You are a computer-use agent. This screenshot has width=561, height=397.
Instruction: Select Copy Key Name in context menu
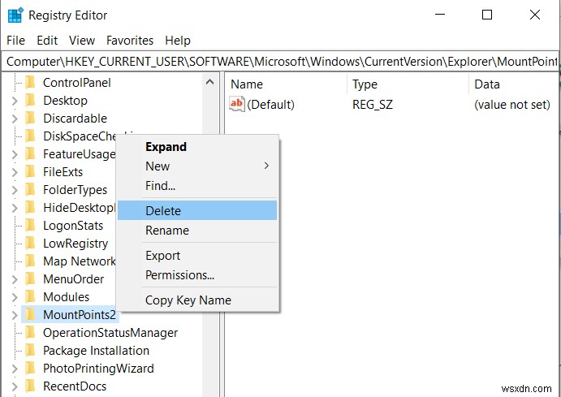pos(197,300)
